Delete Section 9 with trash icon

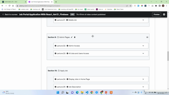click(x=75, y=37)
